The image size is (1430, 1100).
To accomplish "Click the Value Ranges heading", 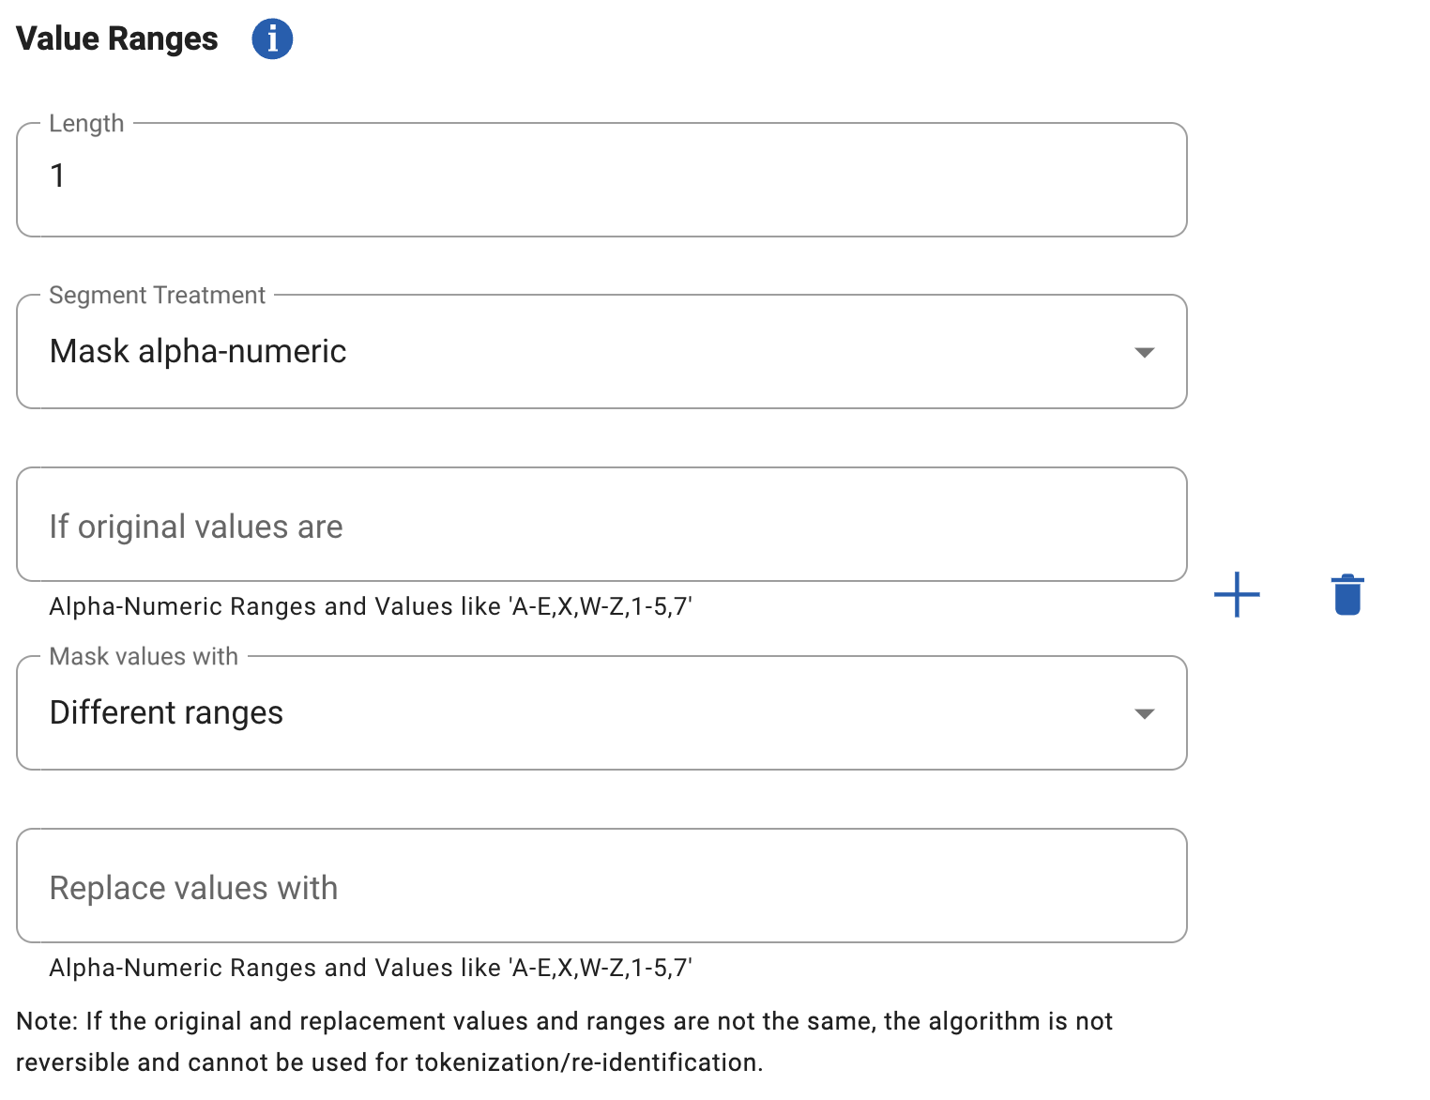I will [x=117, y=39].
